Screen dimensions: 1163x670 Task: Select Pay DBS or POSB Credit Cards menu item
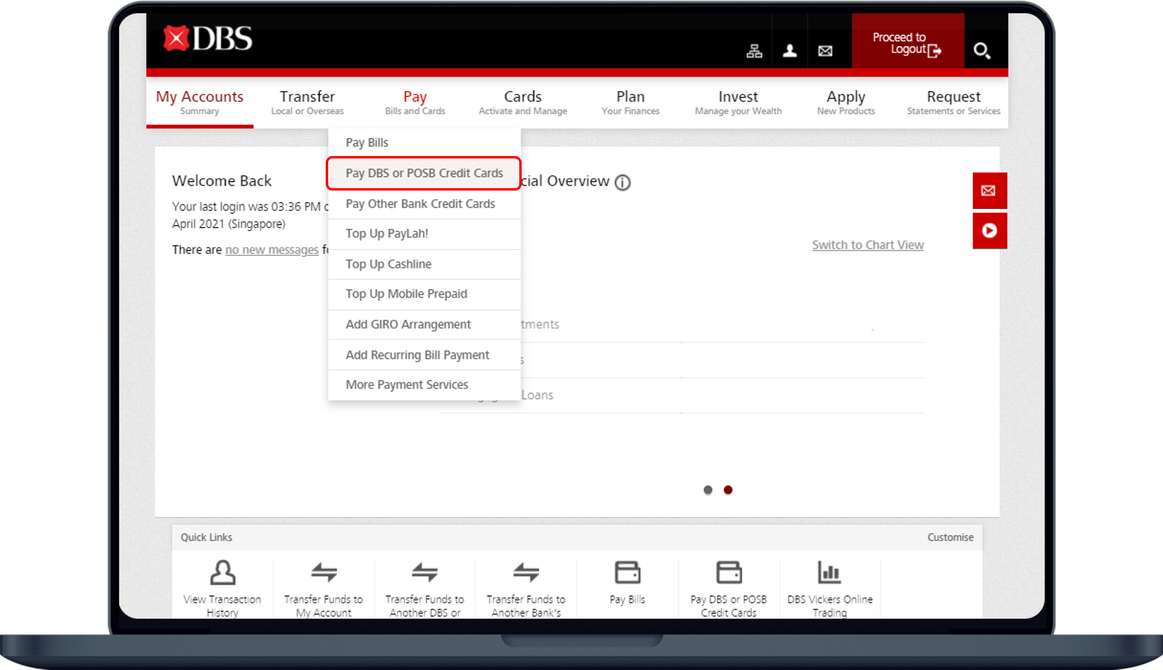pyautogui.click(x=424, y=173)
